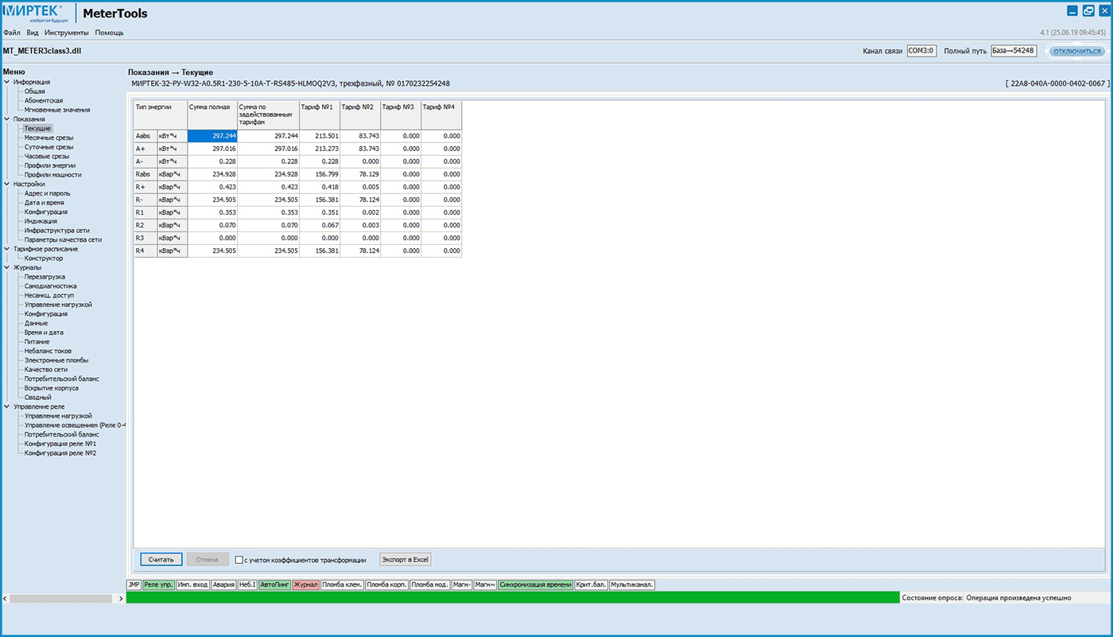The image size is (1113, 637).
Task: Open the Инструменты menu
Action: click(67, 33)
